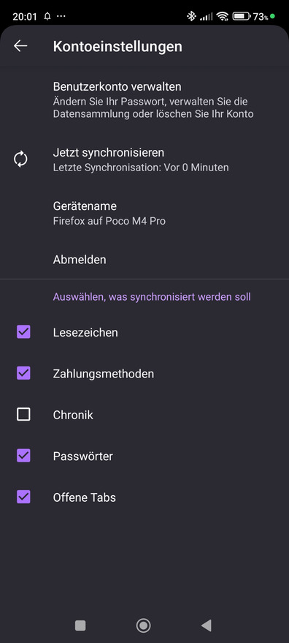Tap the back arrow icon

point(20,46)
